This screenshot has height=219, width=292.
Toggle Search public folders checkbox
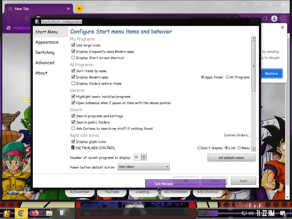pos(73,122)
